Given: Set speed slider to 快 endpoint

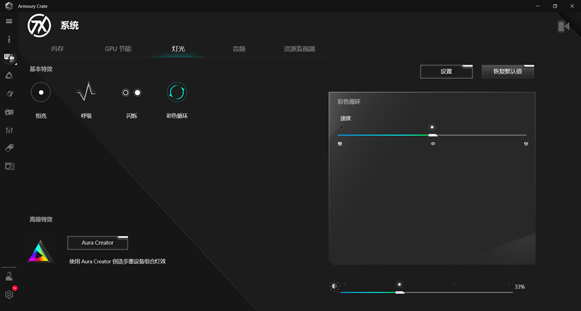Looking at the screenshot, I should tap(526, 135).
